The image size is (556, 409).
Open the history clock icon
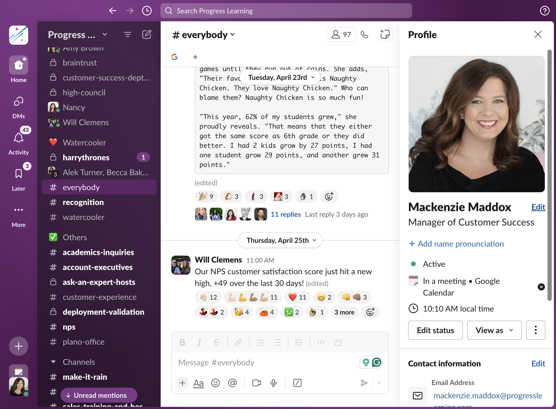pos(147,11)
